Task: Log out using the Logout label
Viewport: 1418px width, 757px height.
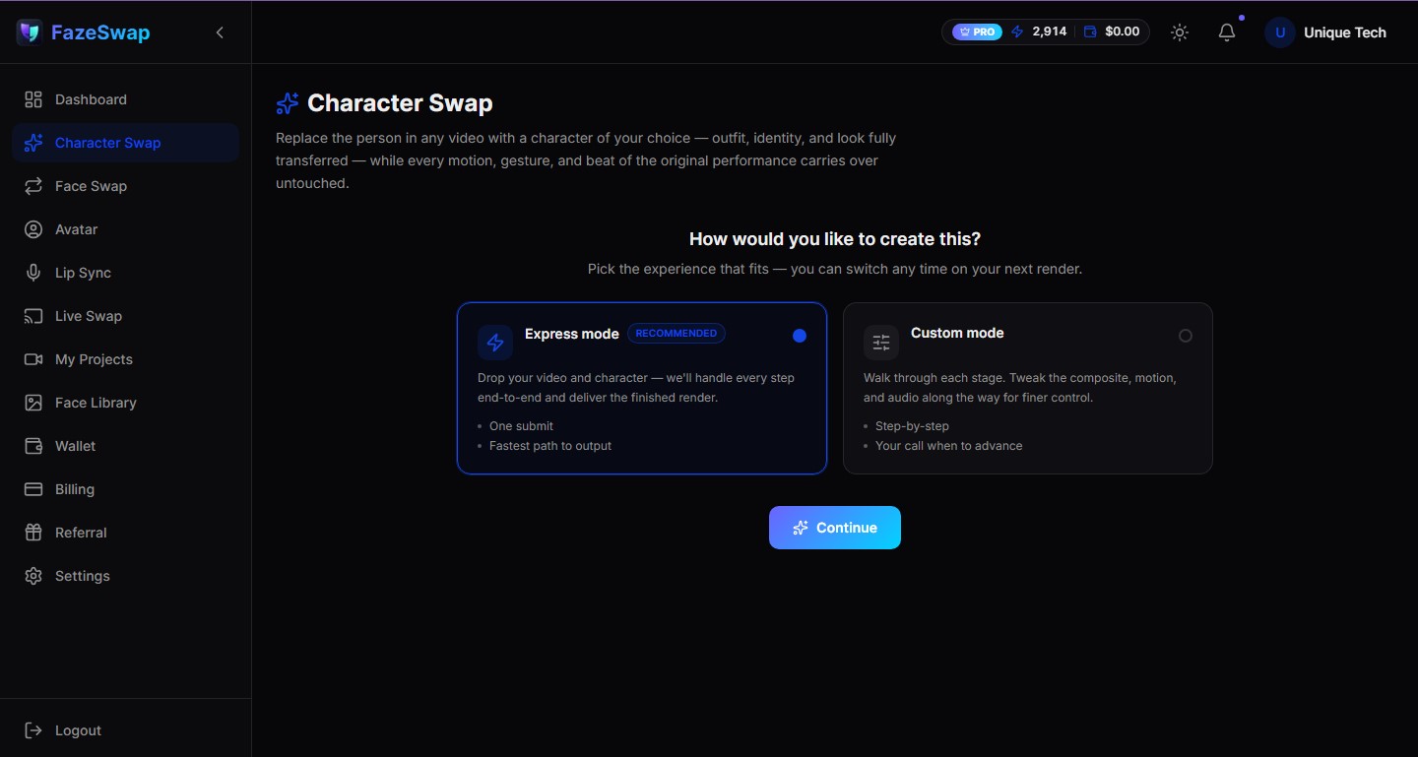Action: click(78, 730)
